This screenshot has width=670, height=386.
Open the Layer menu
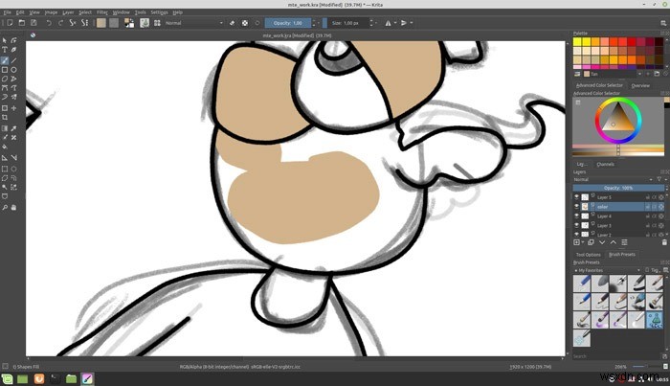click(x=68, y=12)
